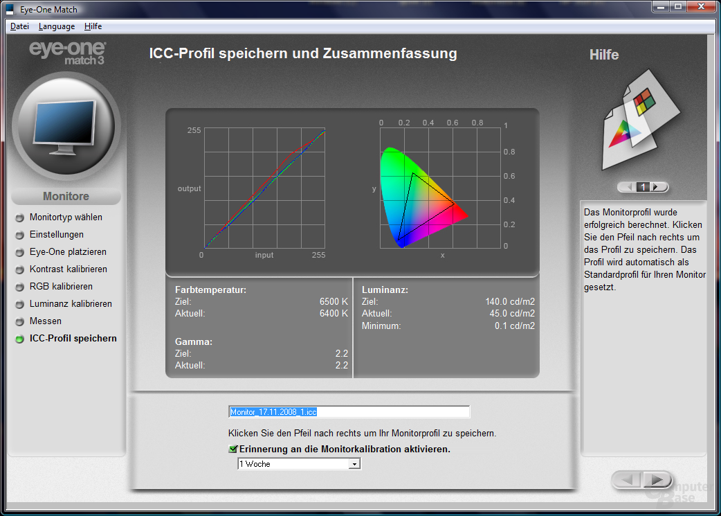Click the eye-one match 3 logo

click(68, 53)
